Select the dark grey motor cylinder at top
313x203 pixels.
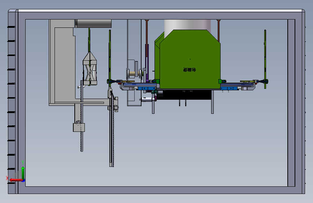[x=94, y=23]
